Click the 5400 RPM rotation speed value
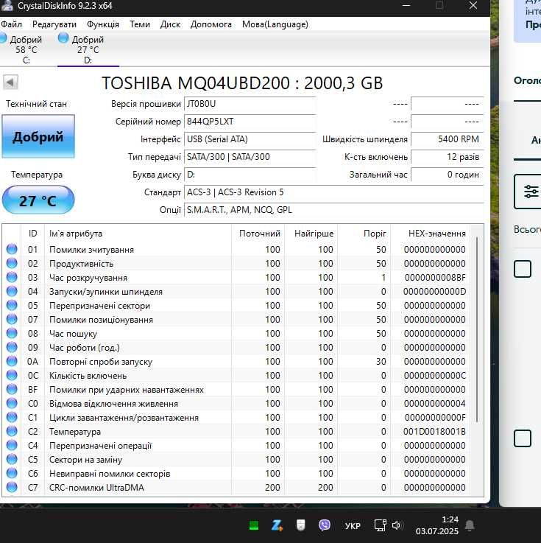This screenshot has width=541, height=543. (447, 139)
